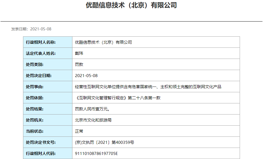The width and height of the screenshot is (263, 159).
Task: Select the authority name 北京市文化和旅游局
Action: [93, 120]
